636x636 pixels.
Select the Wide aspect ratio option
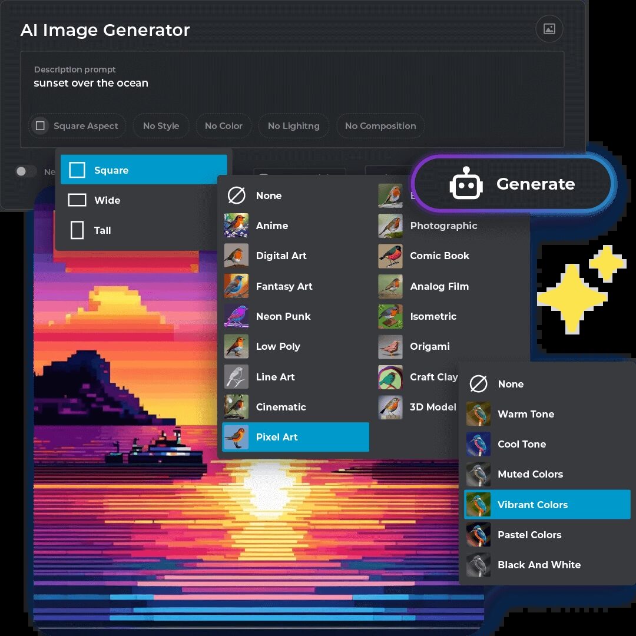pyautogui.click(x=107, y=200)
